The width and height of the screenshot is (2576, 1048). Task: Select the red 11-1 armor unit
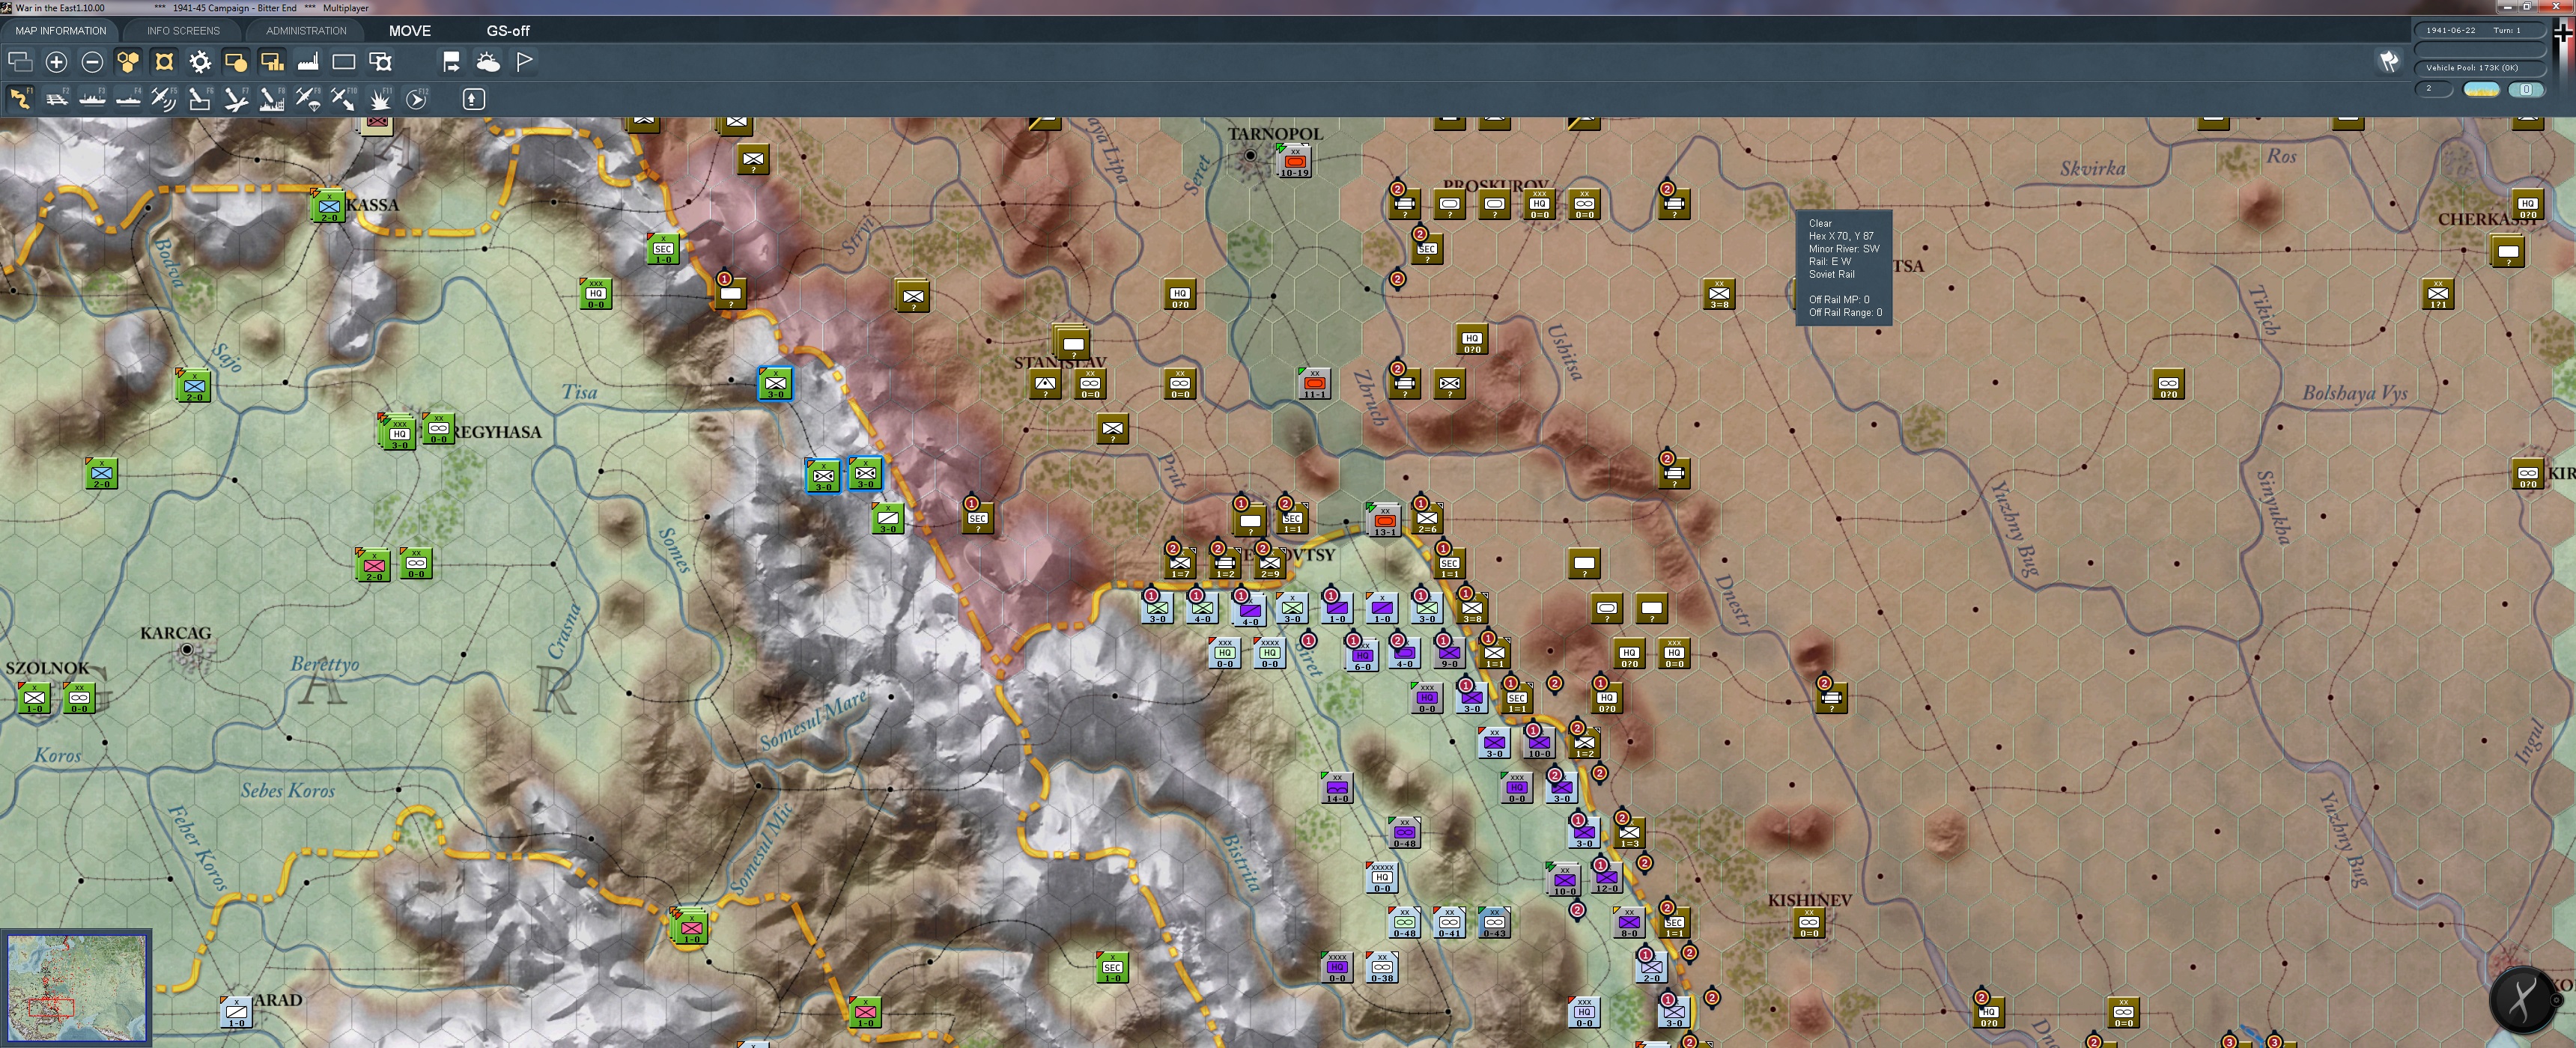(1315, 384)
